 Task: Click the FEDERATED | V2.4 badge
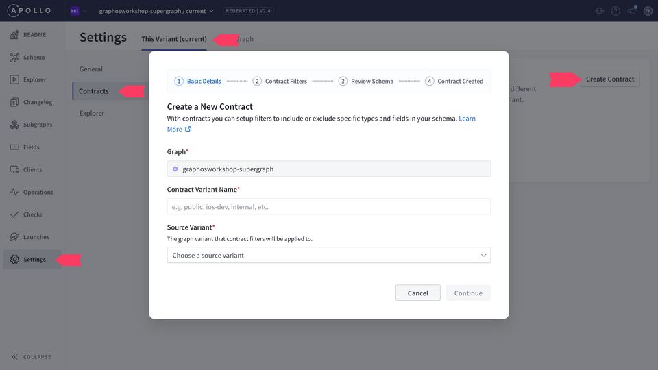(x=248, y=11)
